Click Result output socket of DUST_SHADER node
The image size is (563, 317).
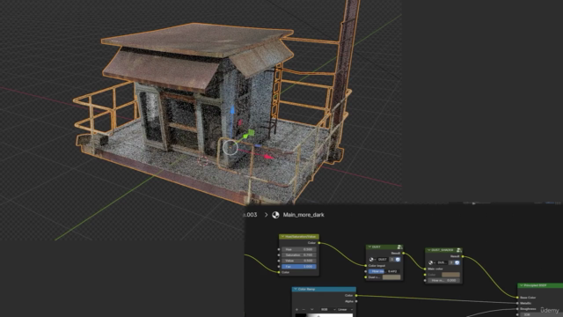pyautogui.click(x=463, y=256)
